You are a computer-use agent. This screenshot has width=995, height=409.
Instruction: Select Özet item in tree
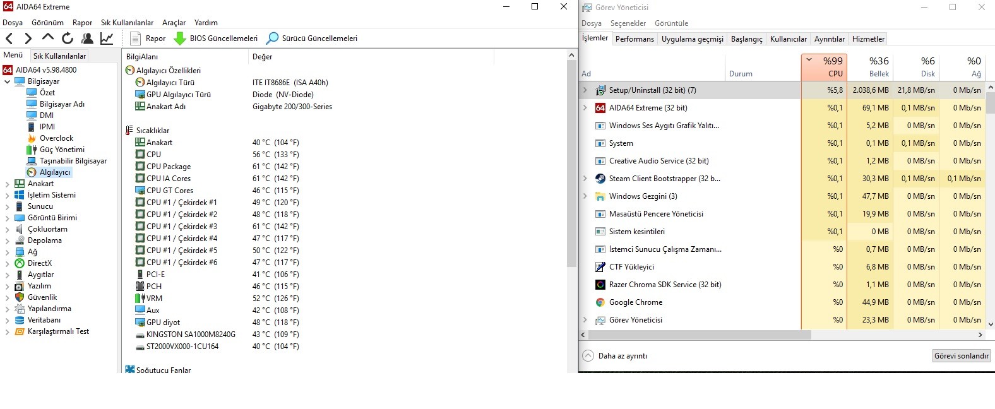[x=41, y=93]
